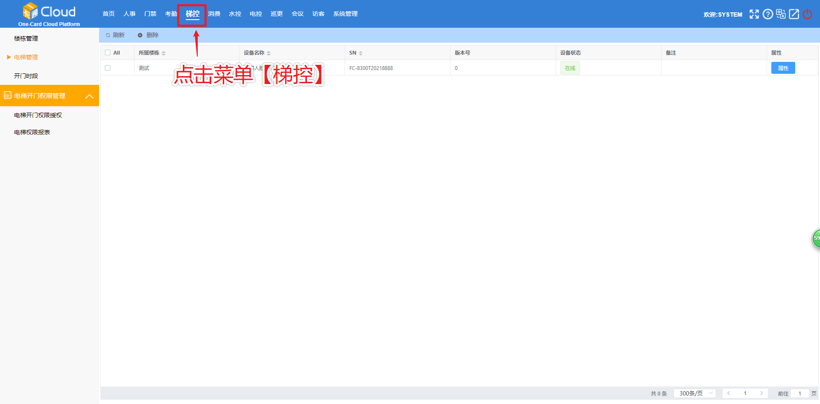Open the 300条/页 page size dropdown

[694, 393]
